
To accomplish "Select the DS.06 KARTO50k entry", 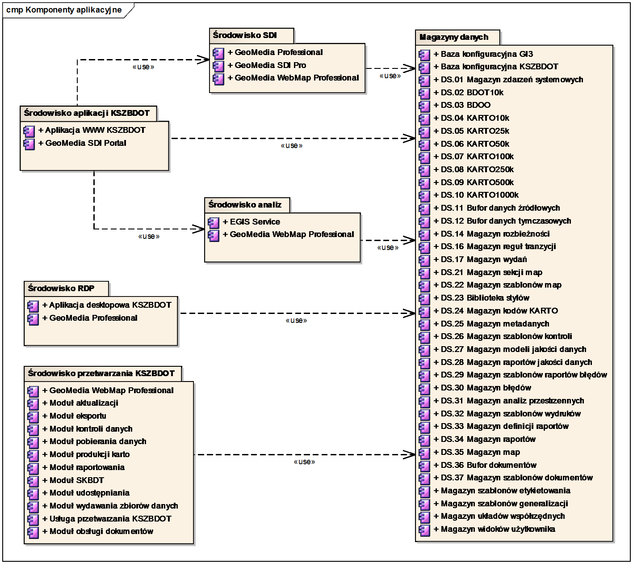I will [x=471, y=144].
